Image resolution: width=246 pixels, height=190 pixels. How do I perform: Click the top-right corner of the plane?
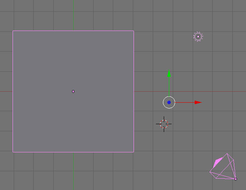(134, 31)
